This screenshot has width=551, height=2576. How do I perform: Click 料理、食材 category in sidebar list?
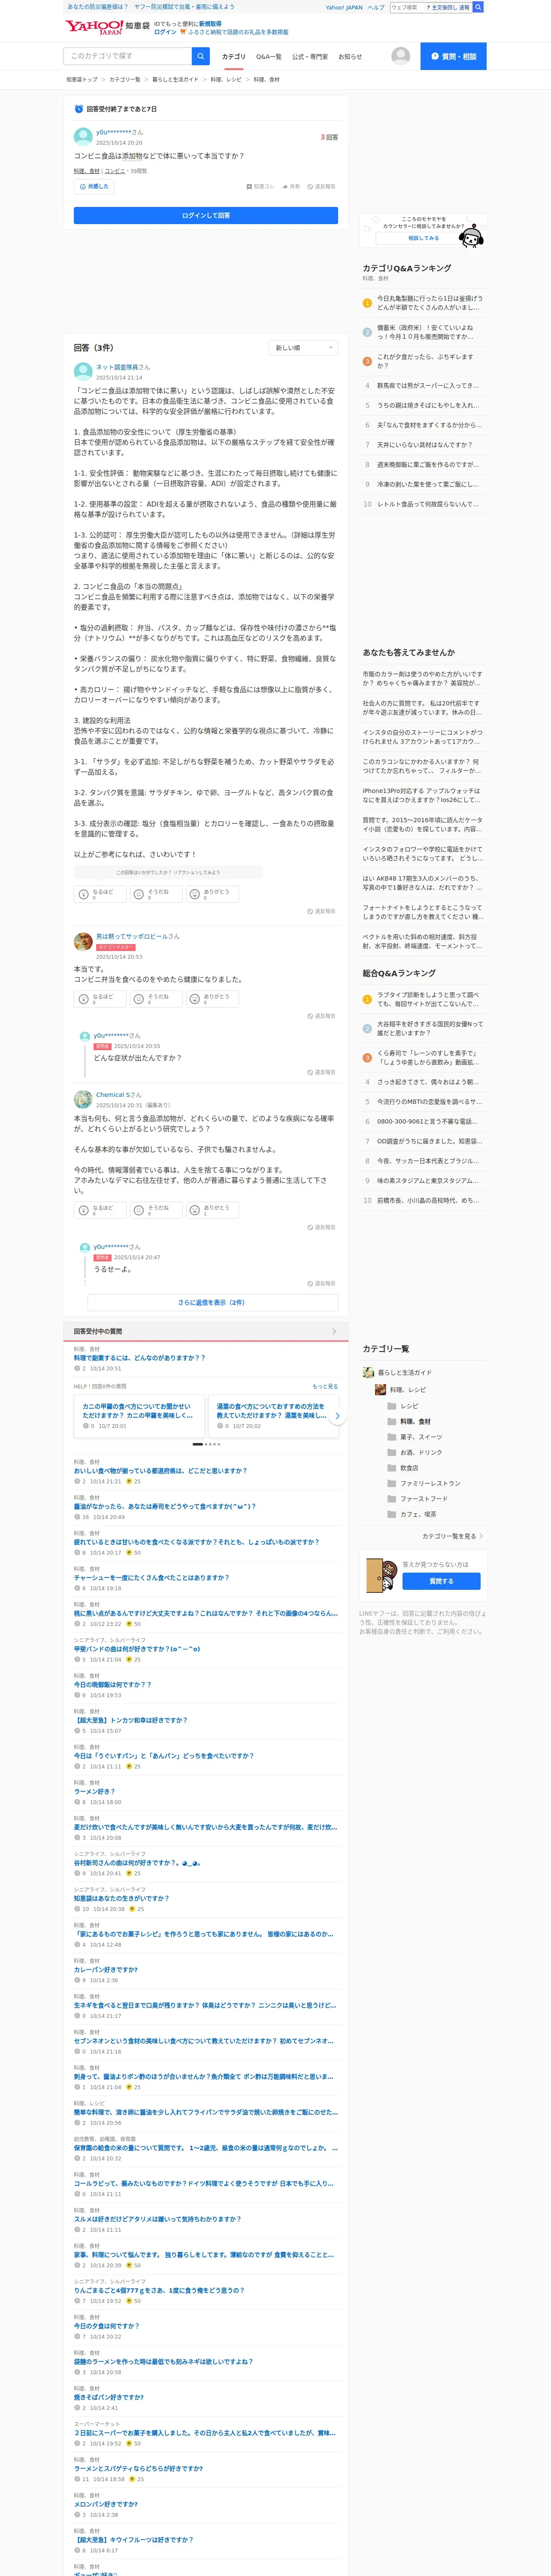[x=415, y=1422]
